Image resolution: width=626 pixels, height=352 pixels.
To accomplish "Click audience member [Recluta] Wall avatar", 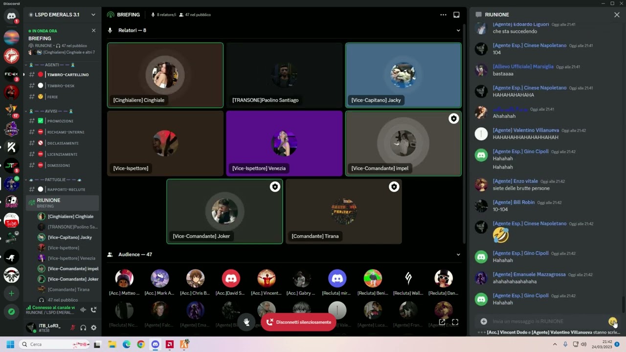I will click(x=408, y=279).
